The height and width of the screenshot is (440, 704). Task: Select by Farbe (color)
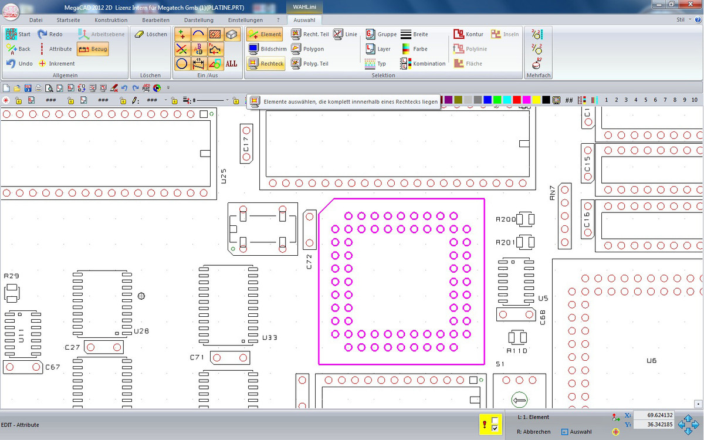[x=414, y=49]
